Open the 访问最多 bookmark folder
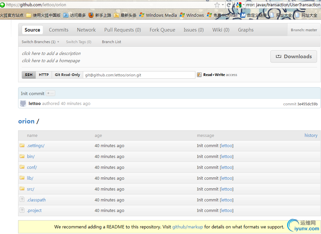 tap(75, 15)
